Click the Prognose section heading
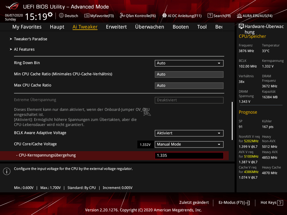 click(248, 112)
